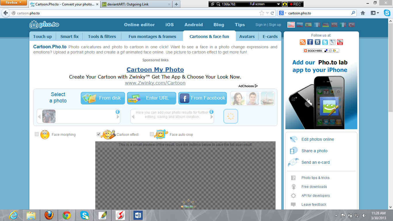Click the Face auto crop emoticon icon

pyautogui.click(x=161, y=134)
